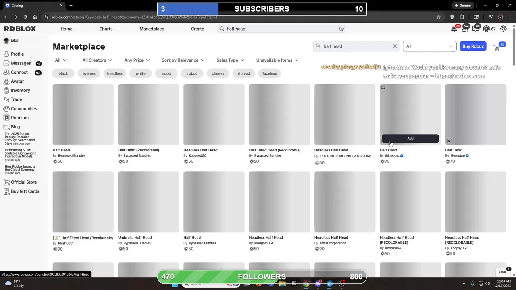Open the weather widget showing 58°F

[x=14, y=284]
